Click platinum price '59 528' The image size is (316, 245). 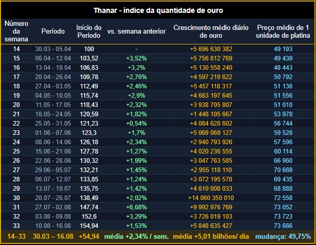coord(283,132)
